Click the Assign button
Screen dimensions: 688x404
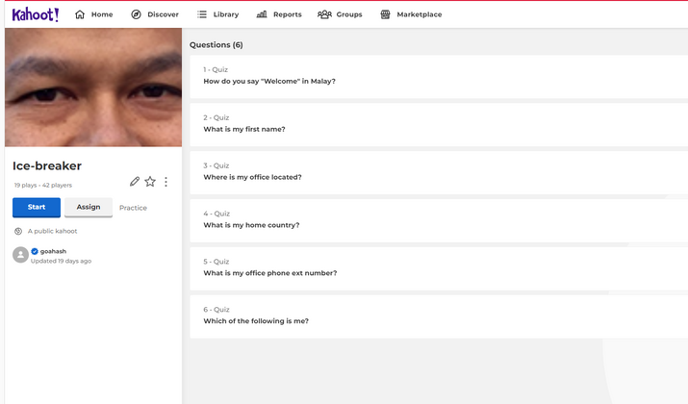pyautogui.click(x=89, y=207)
